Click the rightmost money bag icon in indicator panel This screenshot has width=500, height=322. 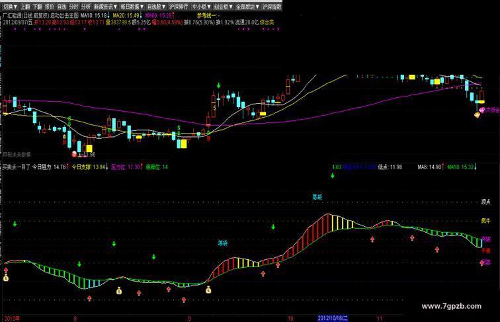(x=208, y=290)
